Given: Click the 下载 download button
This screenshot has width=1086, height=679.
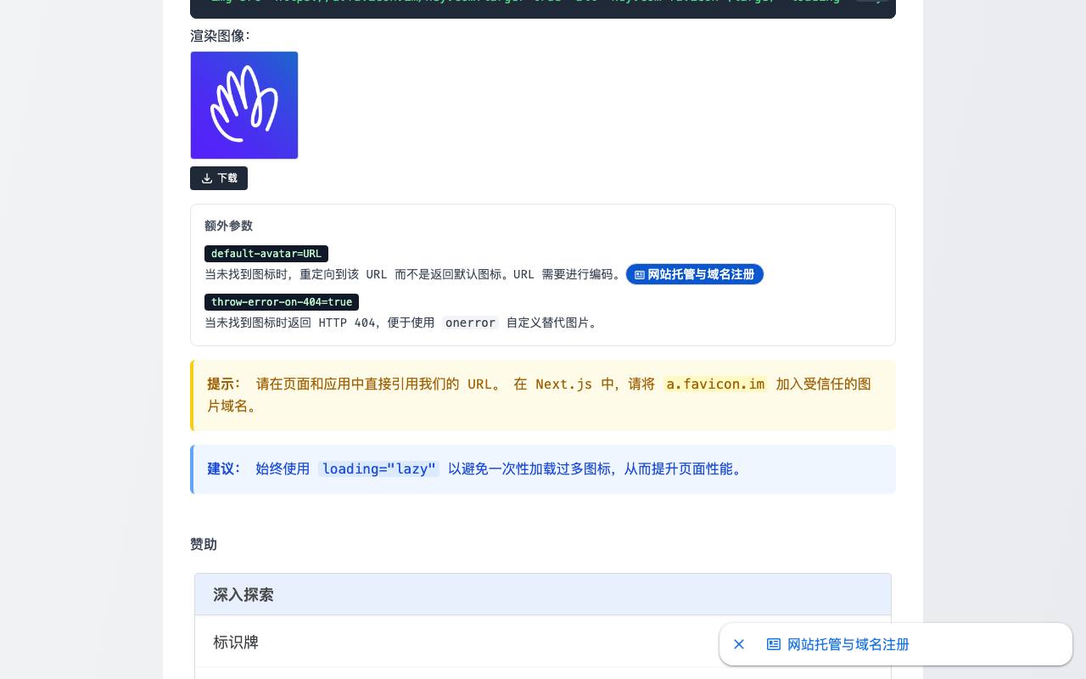Looking at the screenshot, I should pos(219,178).
